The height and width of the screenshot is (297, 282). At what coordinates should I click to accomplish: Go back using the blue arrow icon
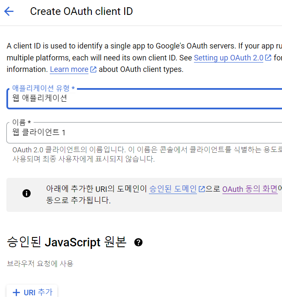(9, 11)
